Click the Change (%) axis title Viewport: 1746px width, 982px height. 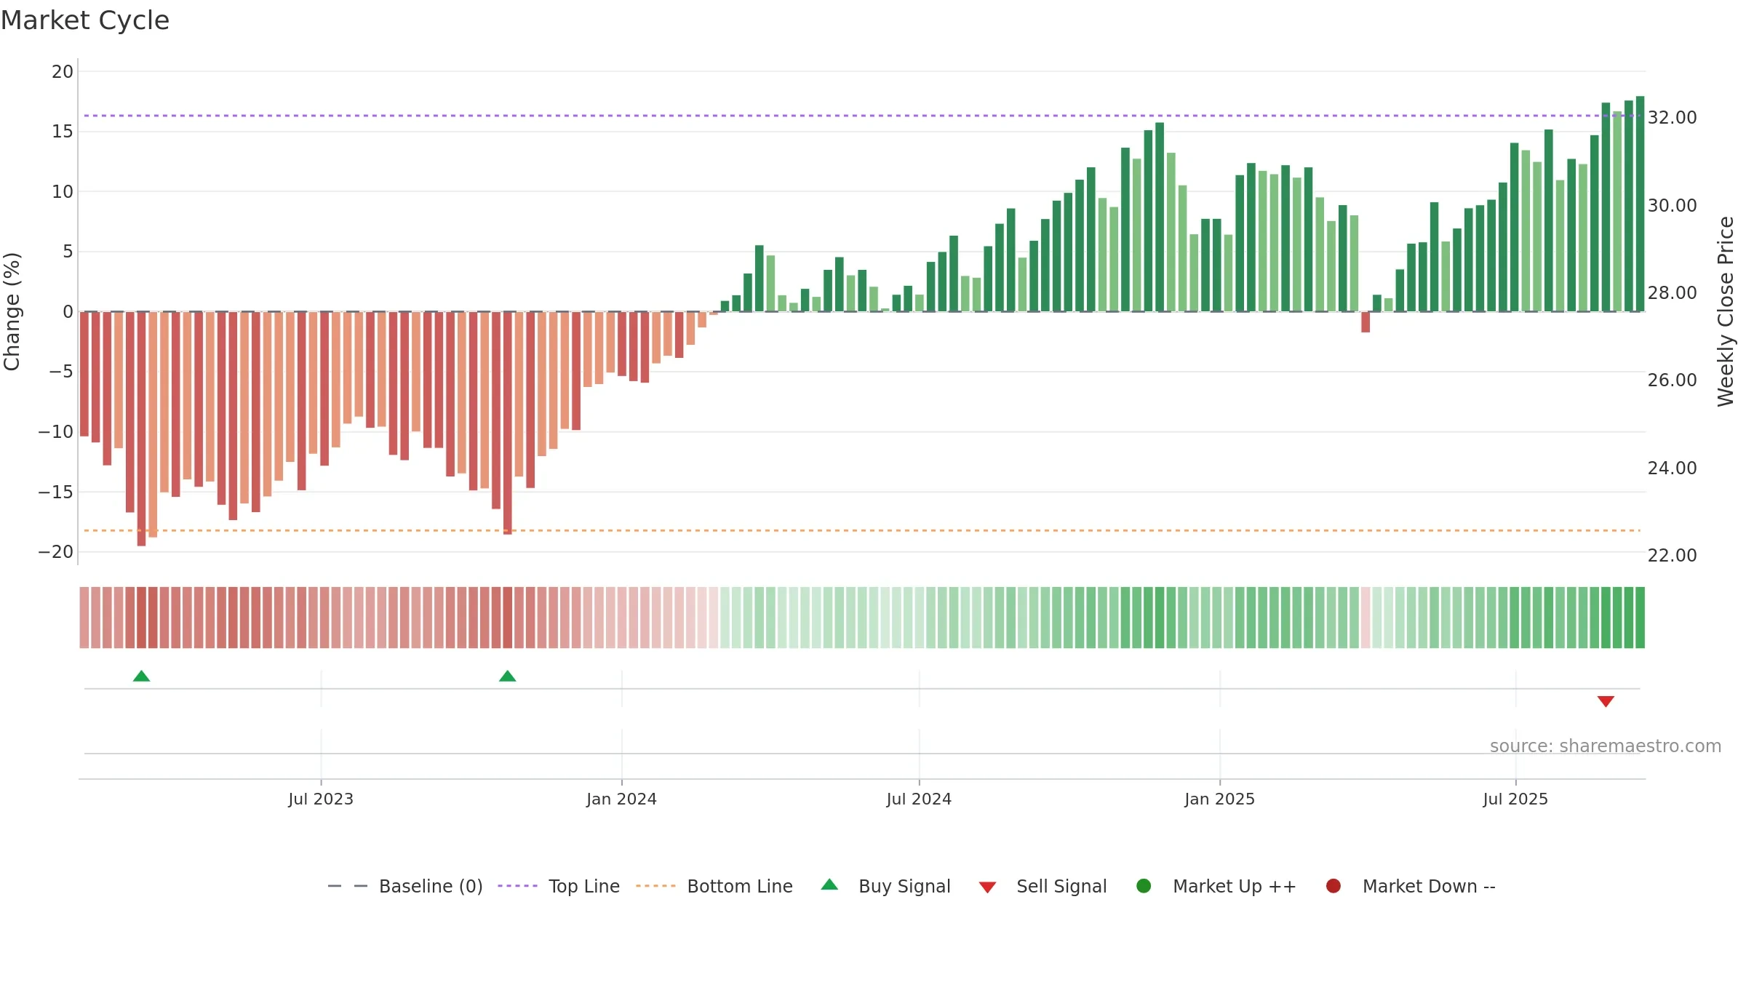12,311
